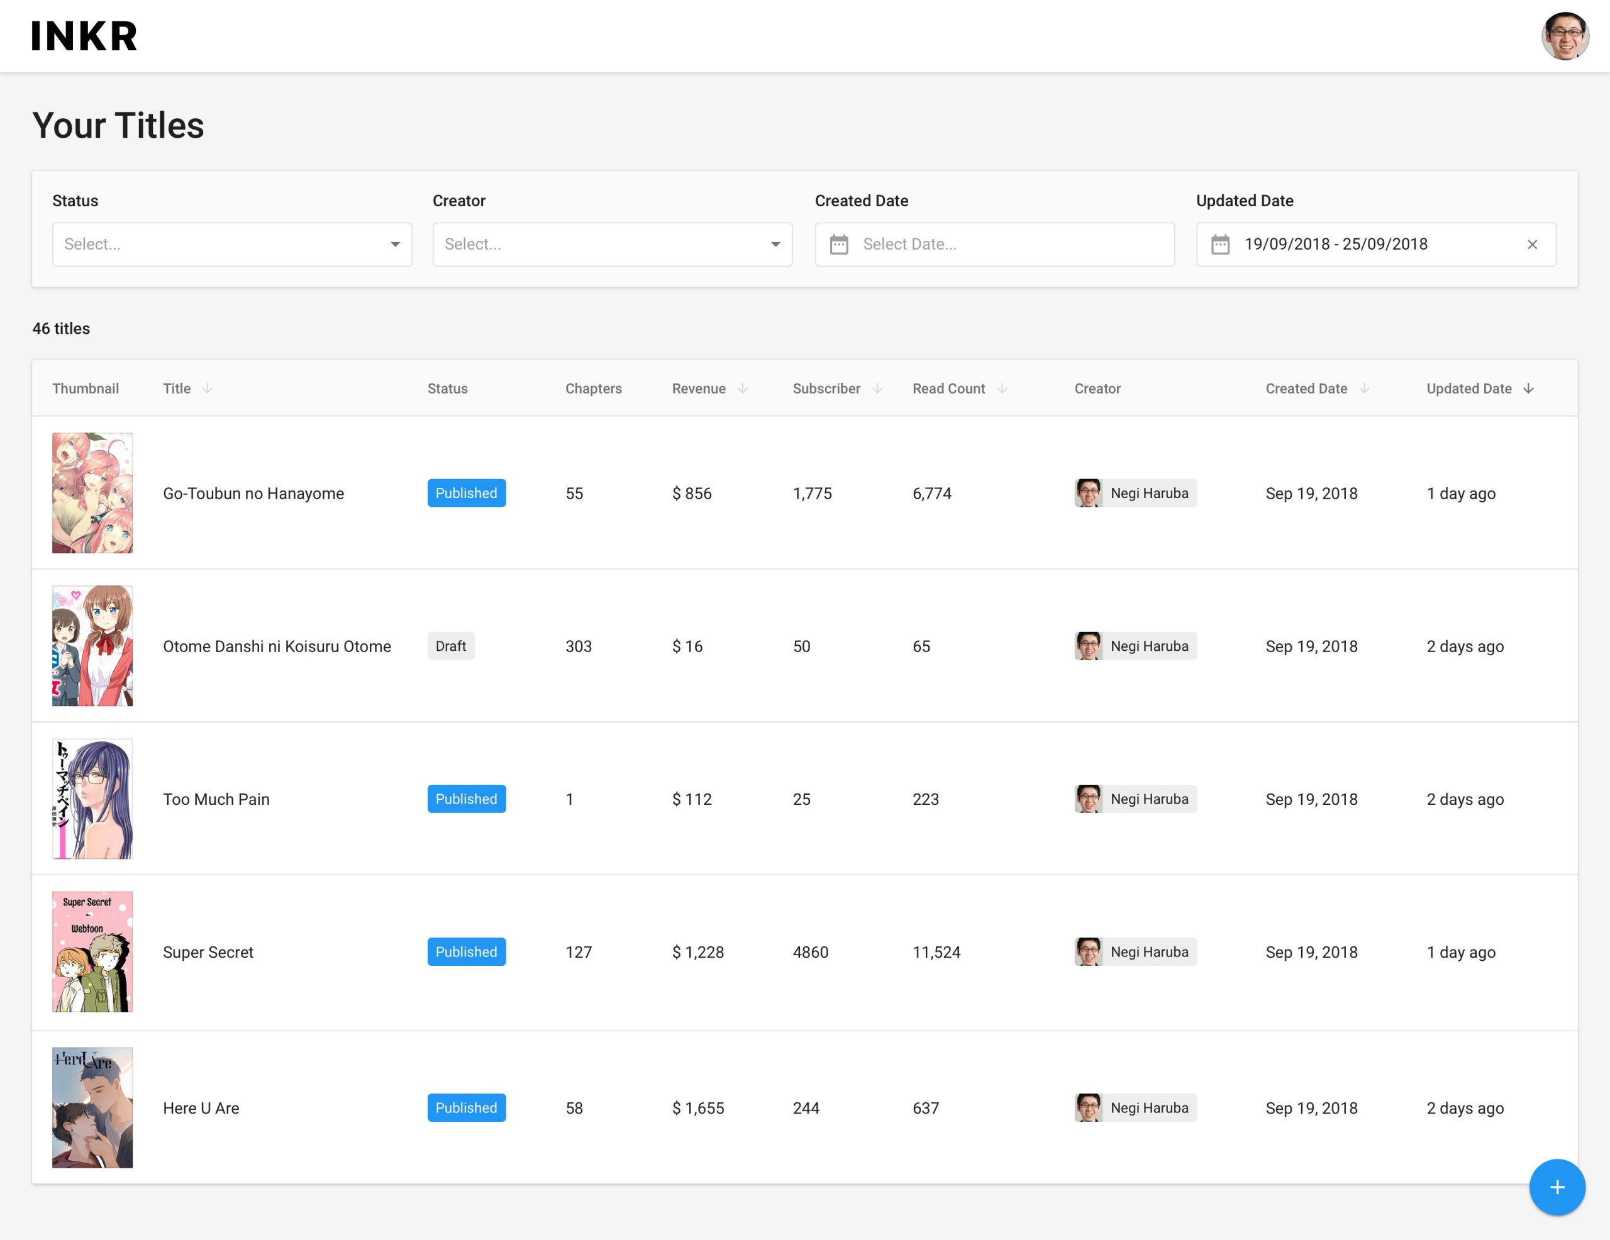The width and height of the screenshot is (1610, 1240).
Task: Select the Super Secret title link
Action: click(x=208, y=952)
